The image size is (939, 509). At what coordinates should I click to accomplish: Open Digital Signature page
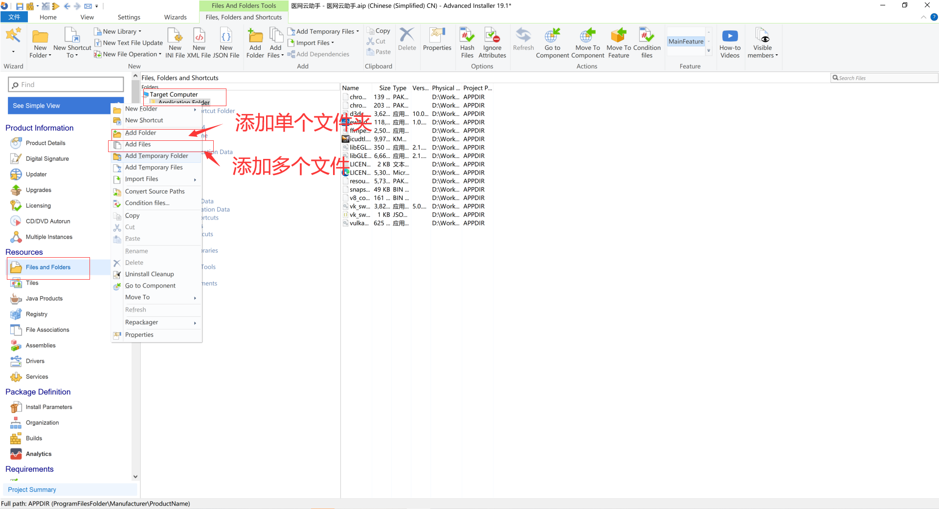coord(47,159)
